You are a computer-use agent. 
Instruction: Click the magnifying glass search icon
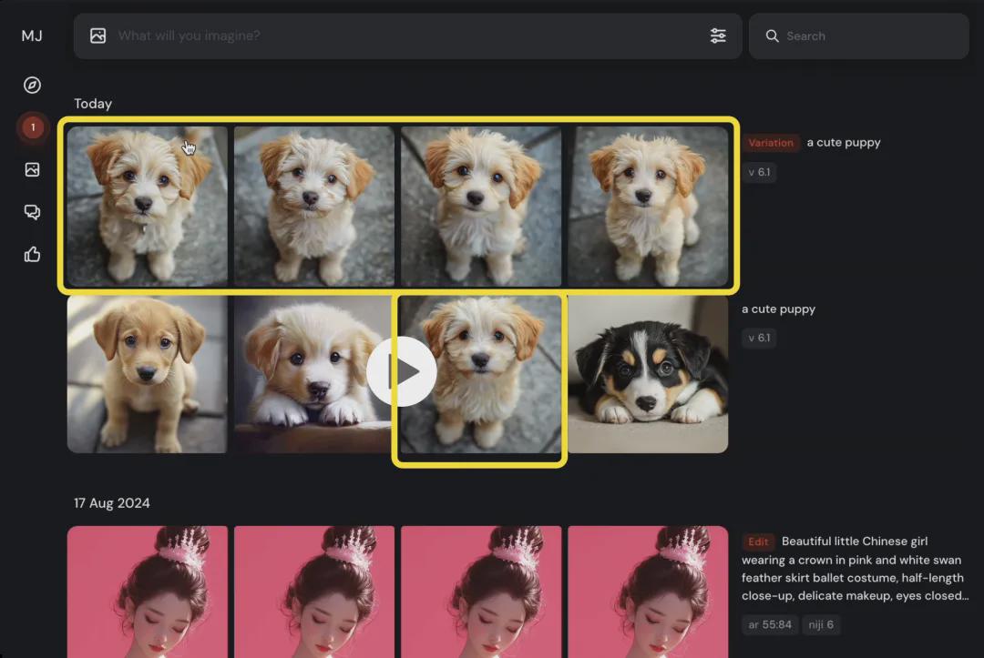point(772,35)
